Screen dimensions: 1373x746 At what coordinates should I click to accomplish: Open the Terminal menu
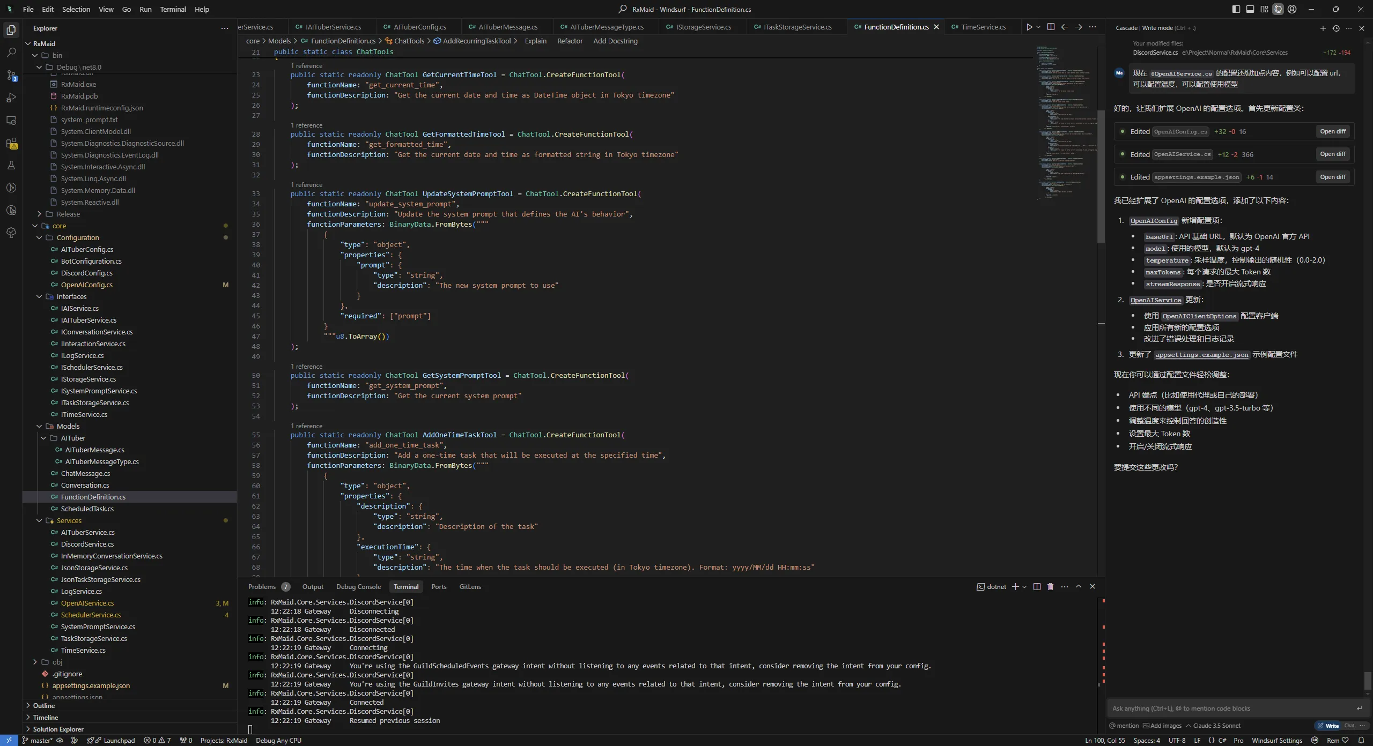tap(173, 9)
